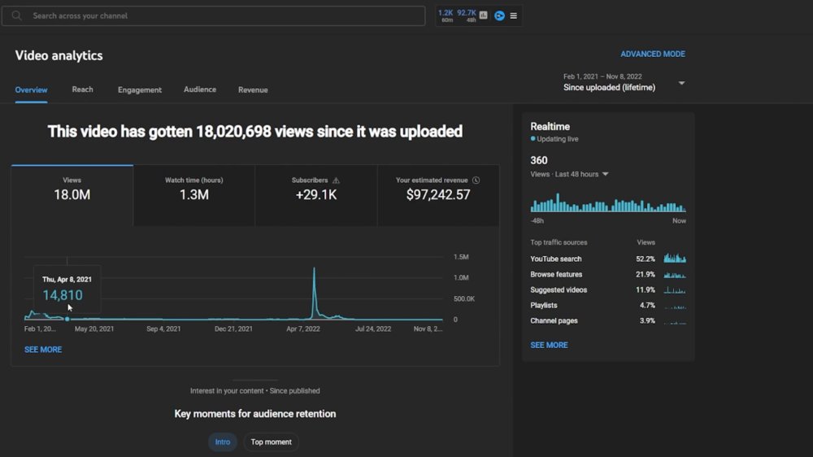The width and height of the screenshot is (813, 457).
Task: Click the estimated revenue clock icon
Action: (476, 181)
